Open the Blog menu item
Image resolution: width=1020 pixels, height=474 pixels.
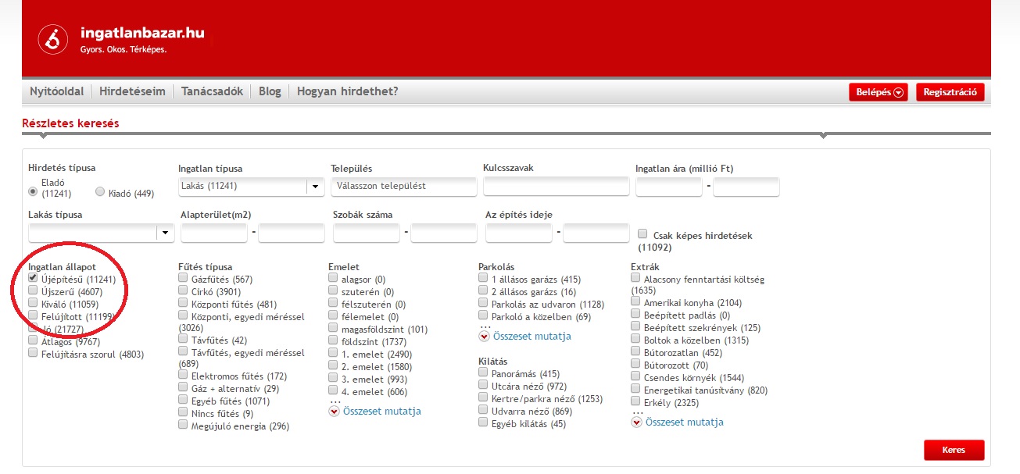(270, 91)
